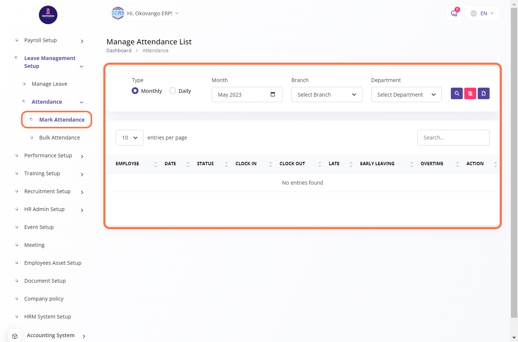
Task: Select the Daily radio button
Action: 172,91
